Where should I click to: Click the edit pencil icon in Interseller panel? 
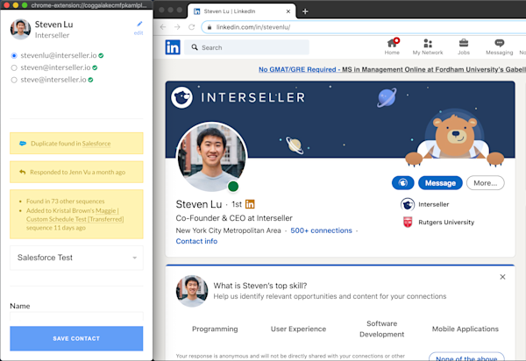(139, 24)
